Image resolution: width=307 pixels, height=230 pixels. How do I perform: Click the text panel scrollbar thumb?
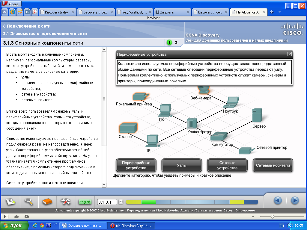(x=104, y=99)
